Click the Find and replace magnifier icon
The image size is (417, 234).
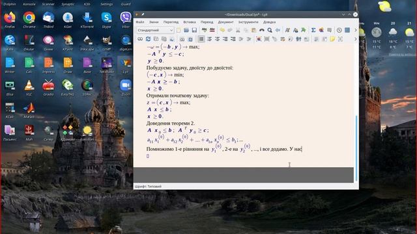pos(270,31)
